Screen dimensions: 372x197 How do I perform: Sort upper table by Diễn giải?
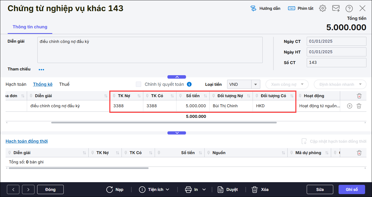(x=106, y=96)
